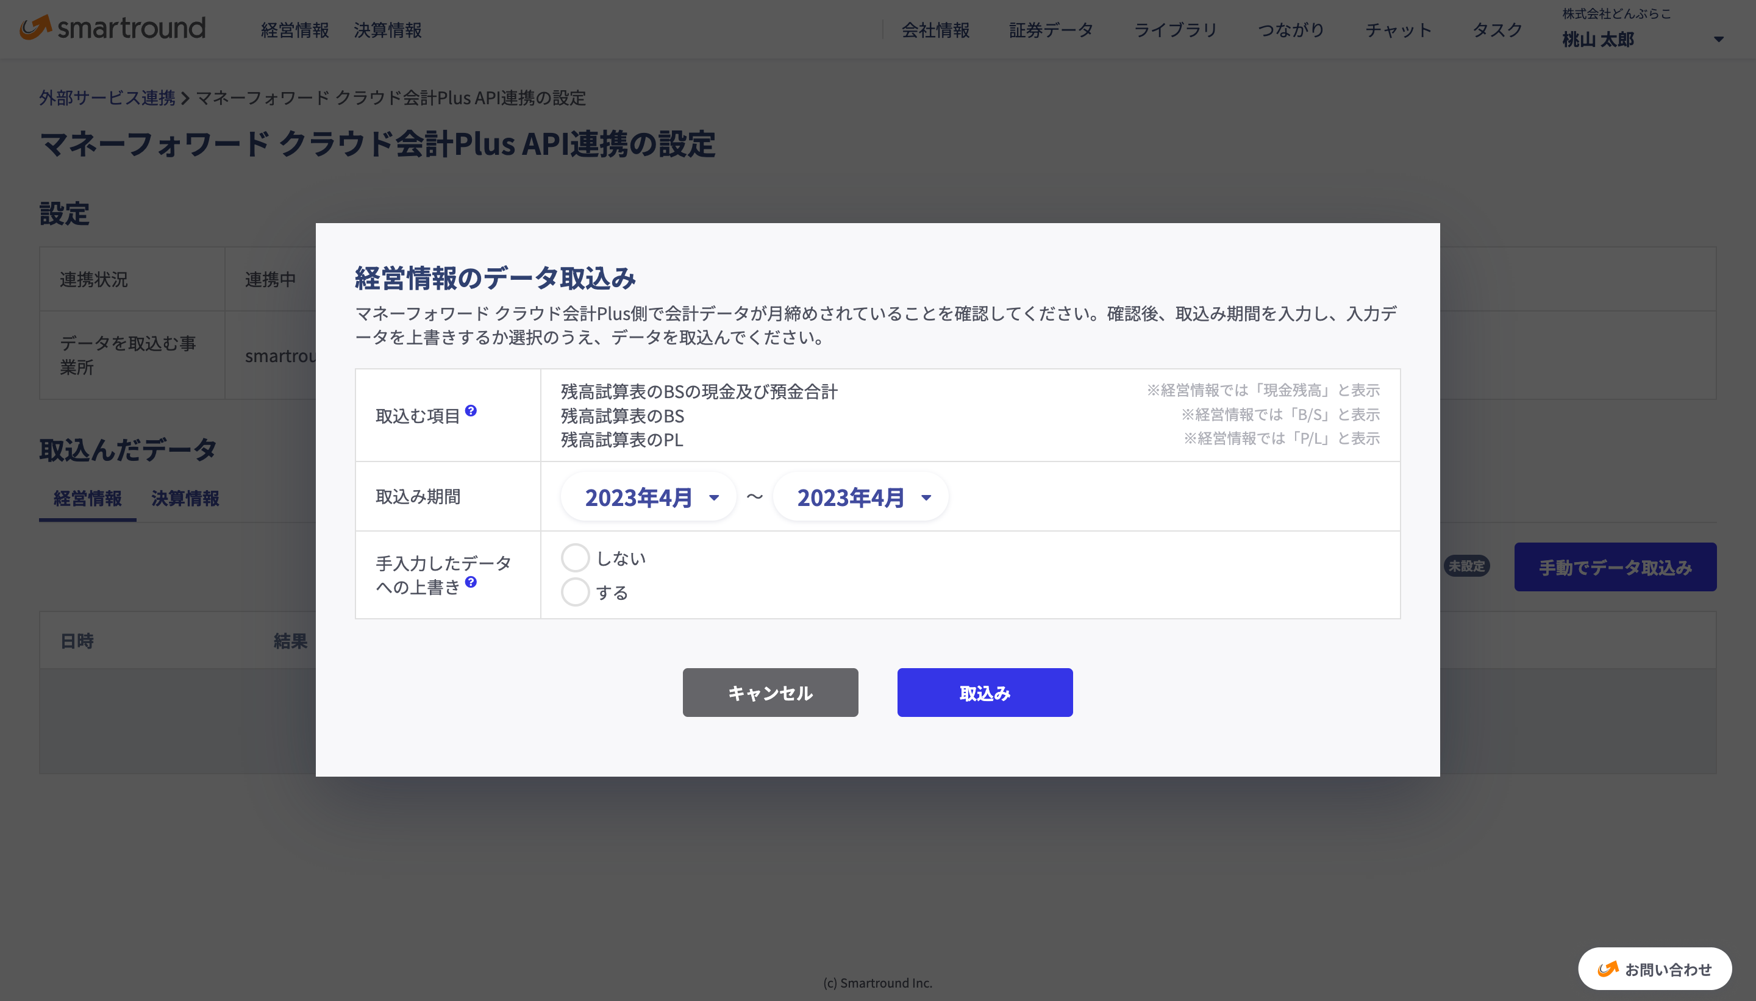The height and width of the screenshot is (1001, 1756).
Task: Follow the 外部サービス連携 breadcrumb link
Action: 107,98
